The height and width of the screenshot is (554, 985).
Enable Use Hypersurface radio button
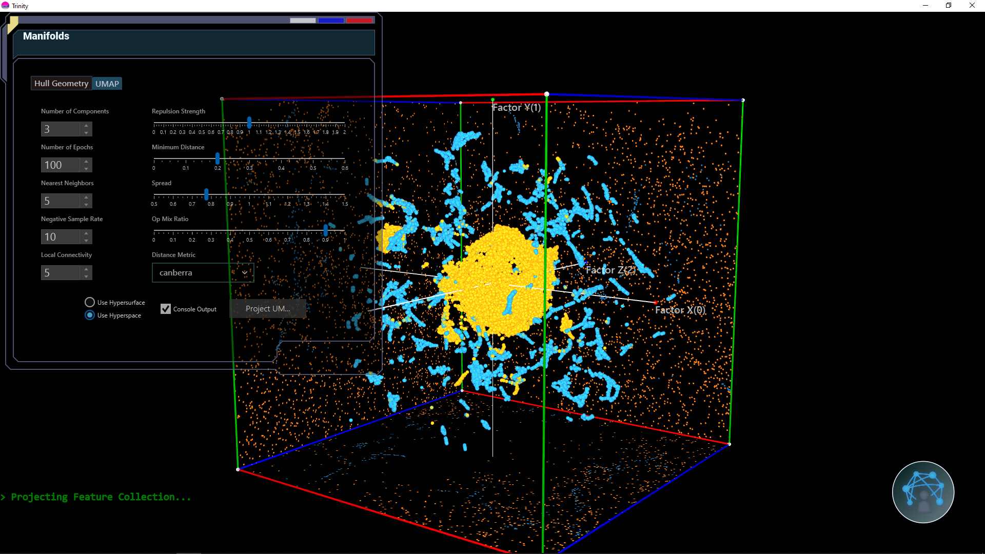89,302
